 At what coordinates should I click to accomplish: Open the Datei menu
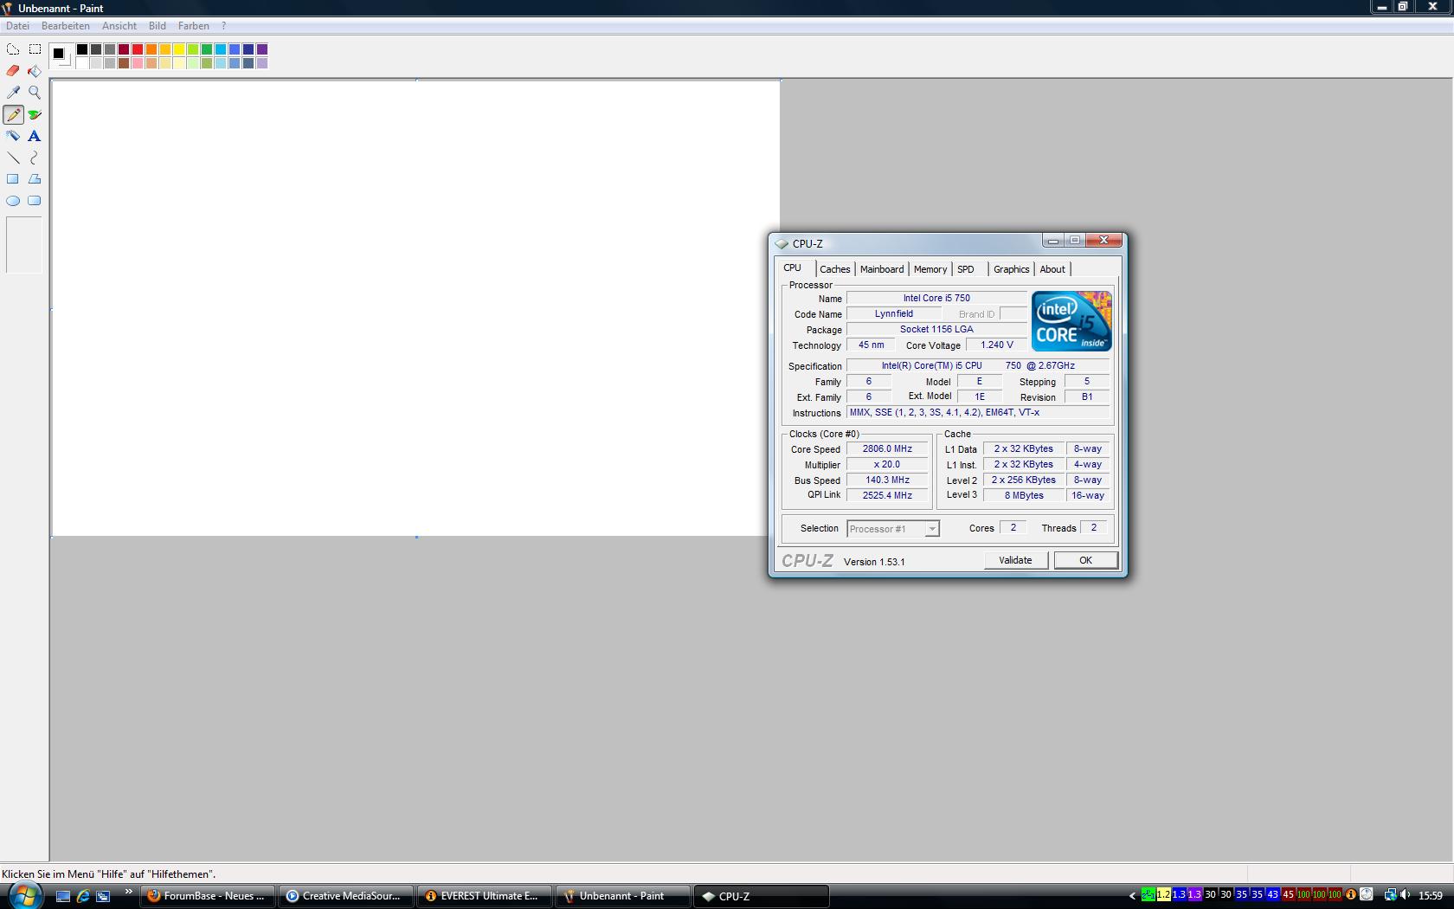coord(17,26)
